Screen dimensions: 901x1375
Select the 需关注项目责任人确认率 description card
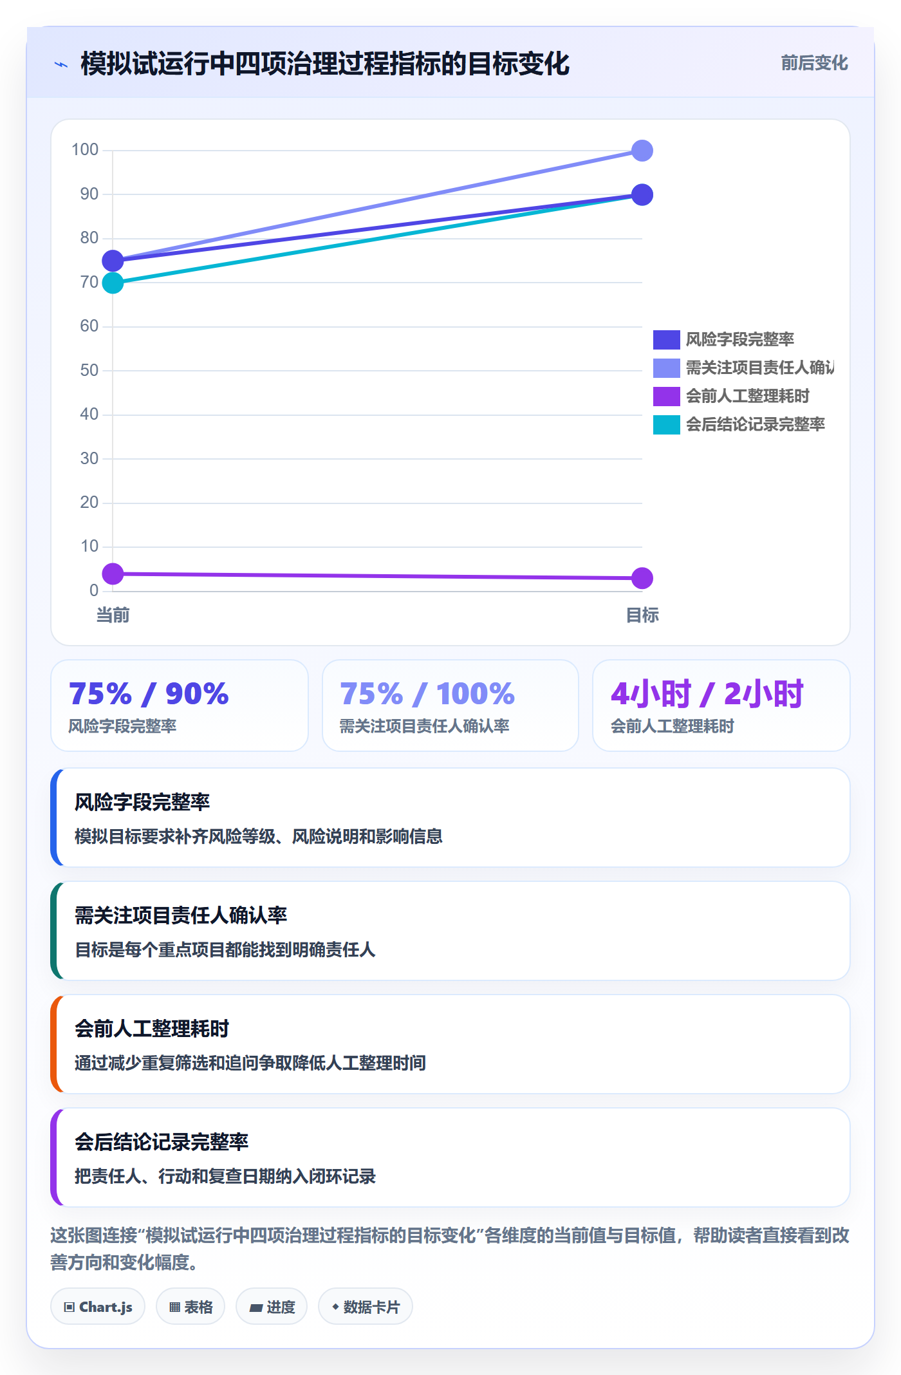450,931
